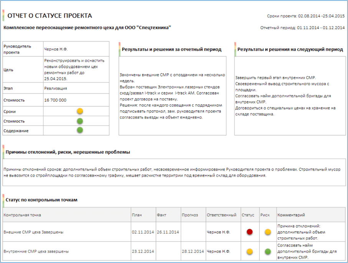The image size is (348, 263).
Task: Select "Чернов Н.Ф." in the Руководитель проекта row
Action: (56, 49)
